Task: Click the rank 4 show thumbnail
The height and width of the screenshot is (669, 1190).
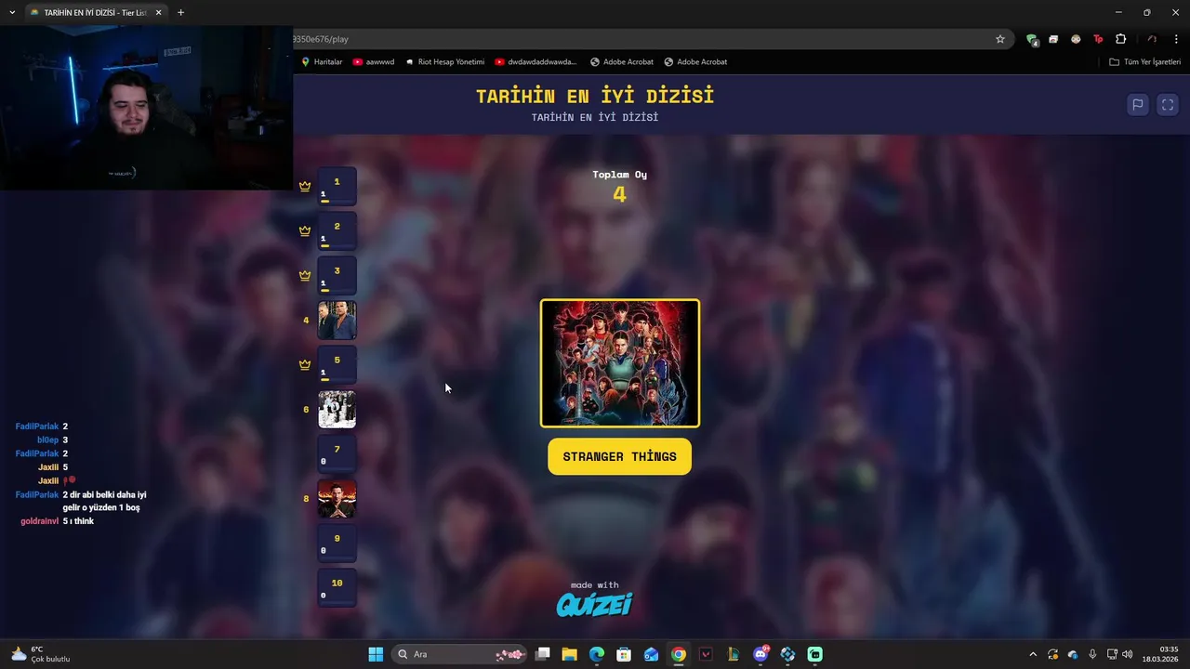Action: [337, 320]
